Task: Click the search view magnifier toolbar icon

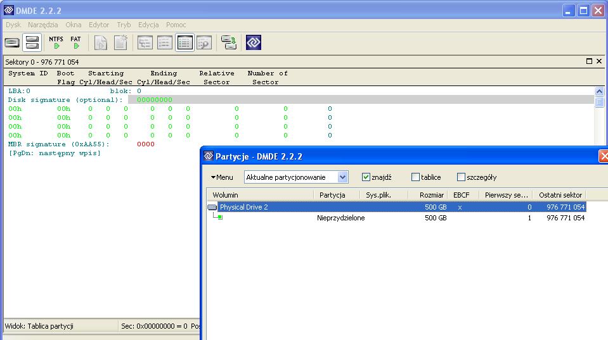Action: (x=204, y=42)
